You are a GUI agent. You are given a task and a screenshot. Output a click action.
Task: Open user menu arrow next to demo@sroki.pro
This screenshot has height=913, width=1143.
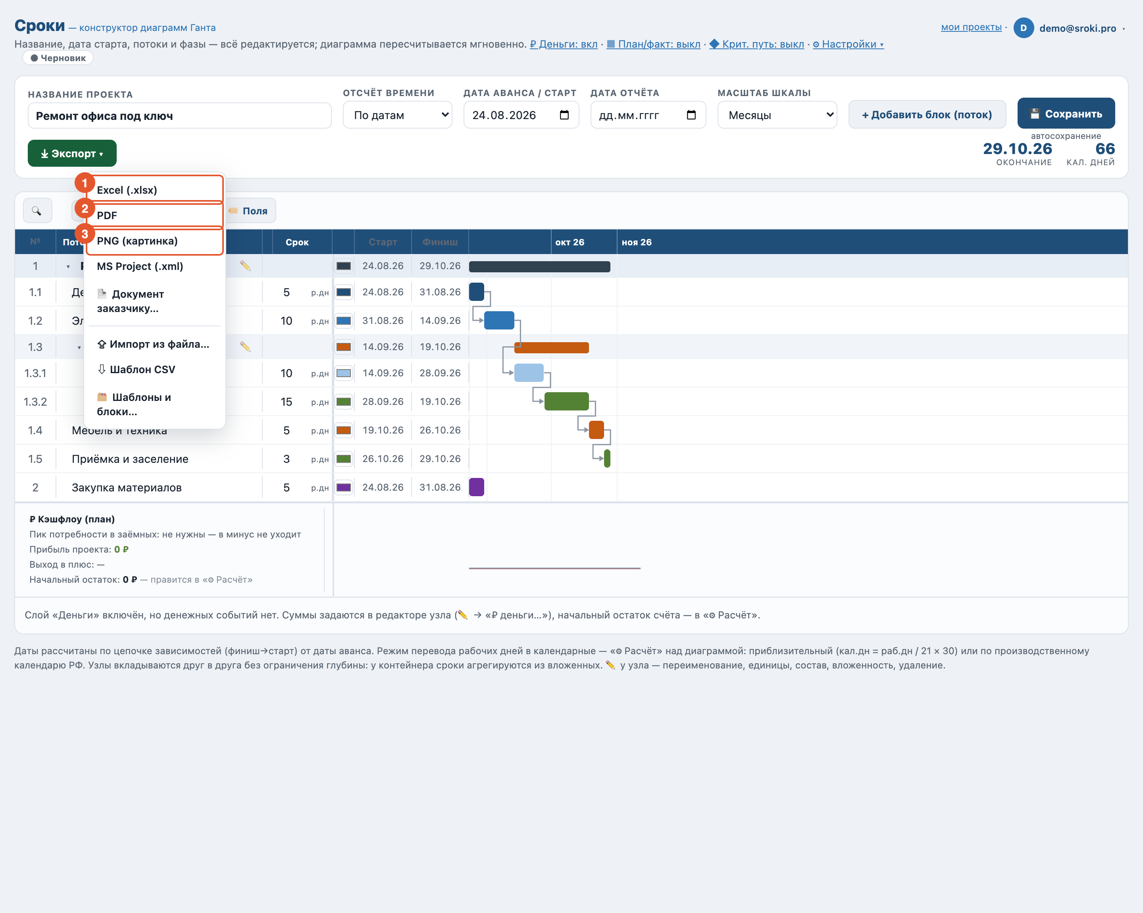tap(1124, 29)
